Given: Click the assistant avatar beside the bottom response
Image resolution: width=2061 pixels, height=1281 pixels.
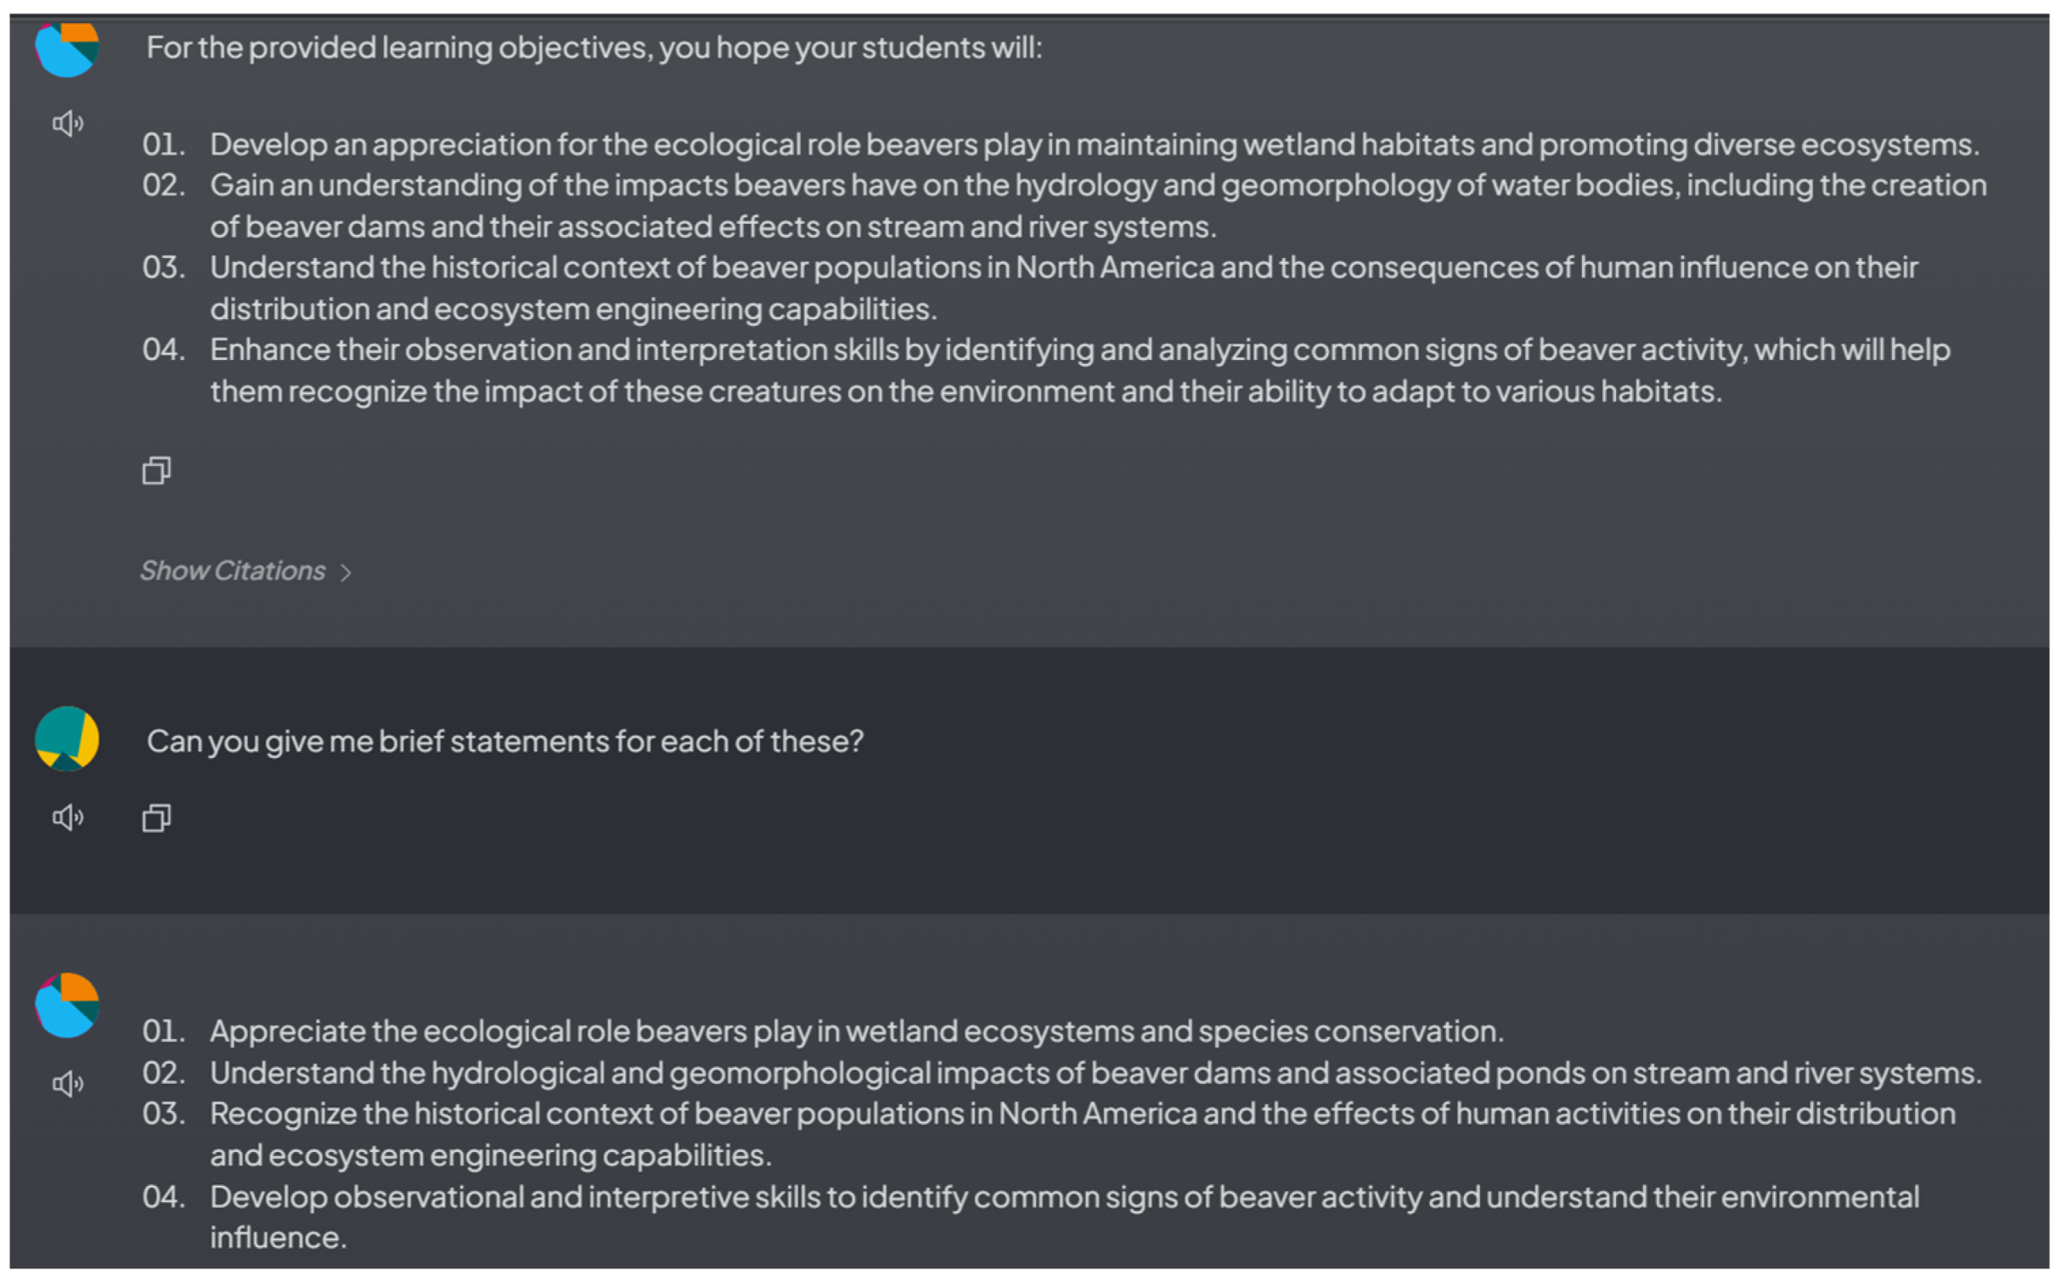Looking at the screenshot, I should click(67, 1005).
